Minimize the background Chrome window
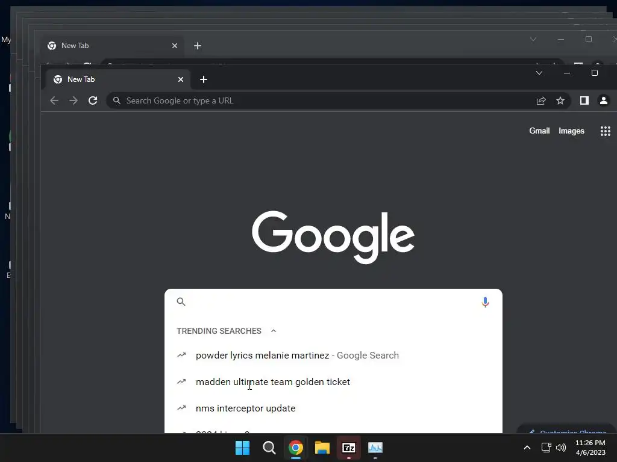This screenshot has width=617, height=462. point(561,39)
